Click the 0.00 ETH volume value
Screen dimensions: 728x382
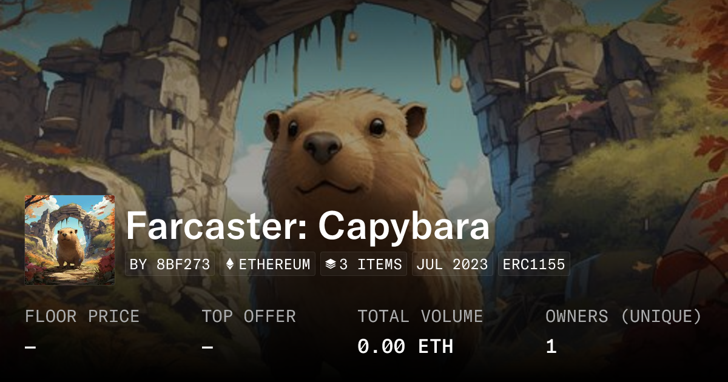tap(405, 347)
